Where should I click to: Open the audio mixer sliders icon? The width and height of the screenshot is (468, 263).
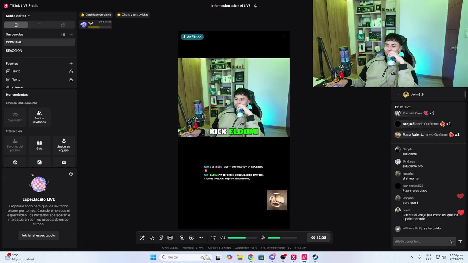point(214,238)
